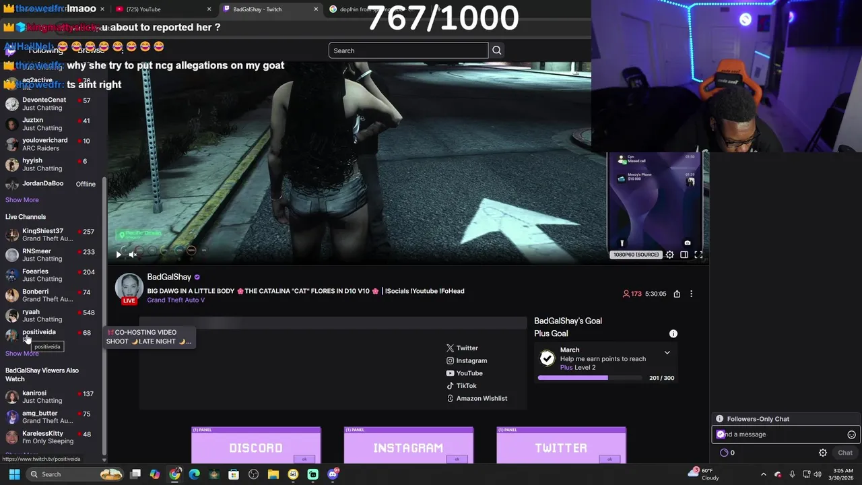Open chat settings gear icon
The height and width of the screenshot is (485, 862).
pos(823,453)
